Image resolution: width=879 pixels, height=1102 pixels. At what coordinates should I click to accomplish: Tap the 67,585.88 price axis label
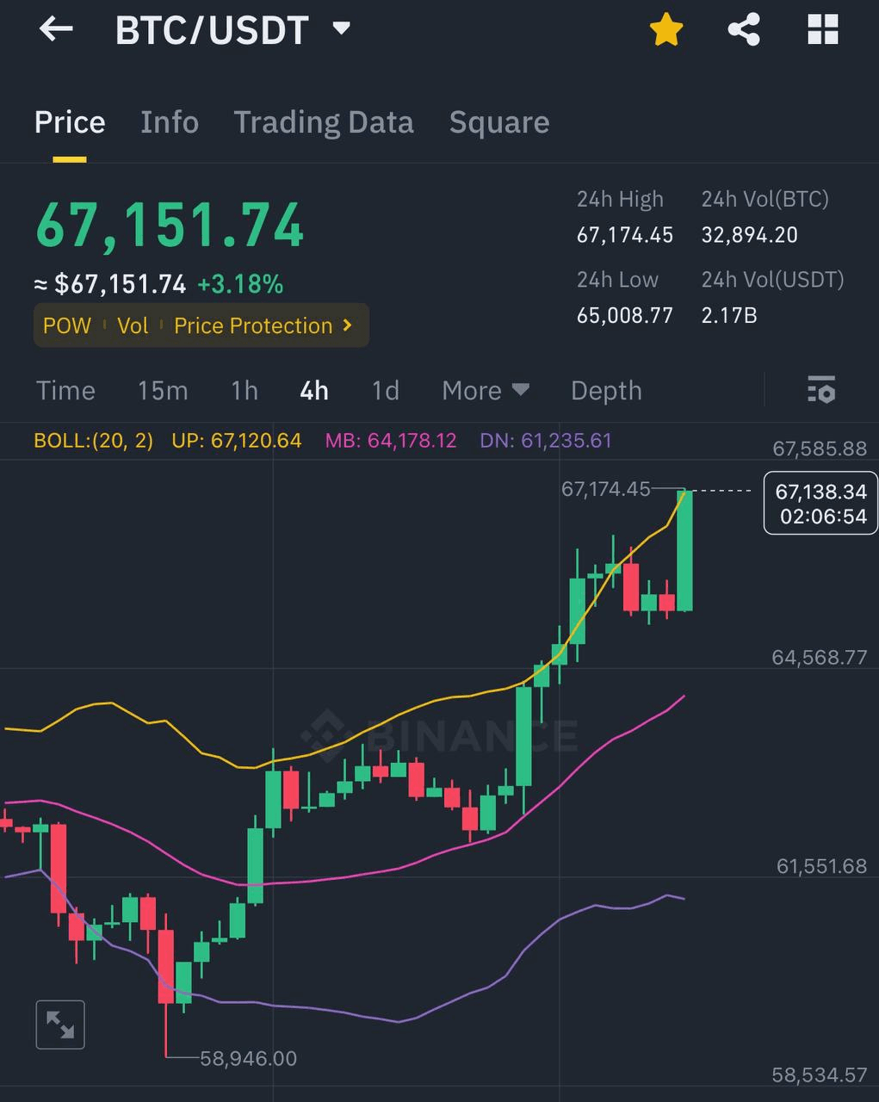[x=820, y=449]
